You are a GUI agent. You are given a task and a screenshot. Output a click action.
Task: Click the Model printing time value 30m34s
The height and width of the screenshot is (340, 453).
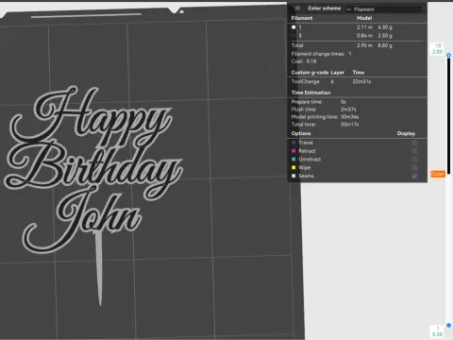349,117
